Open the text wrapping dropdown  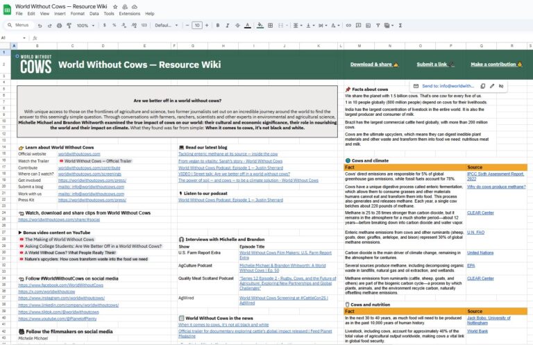point(323,26)
